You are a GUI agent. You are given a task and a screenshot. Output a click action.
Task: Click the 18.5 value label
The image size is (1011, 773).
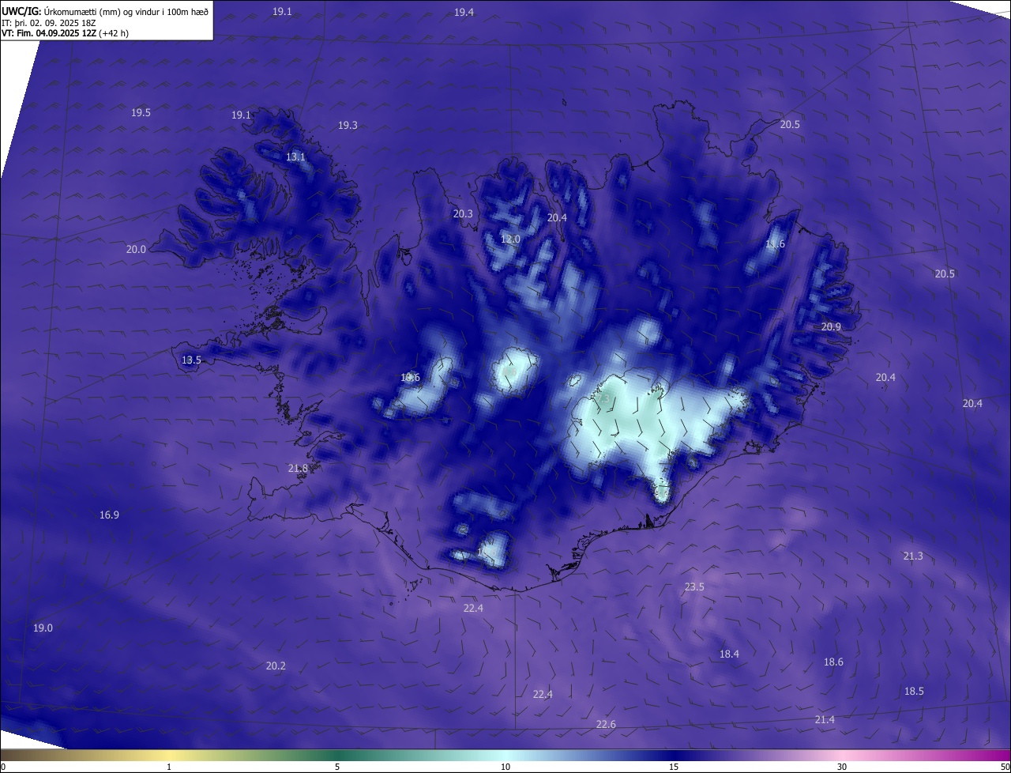[914, 692]
